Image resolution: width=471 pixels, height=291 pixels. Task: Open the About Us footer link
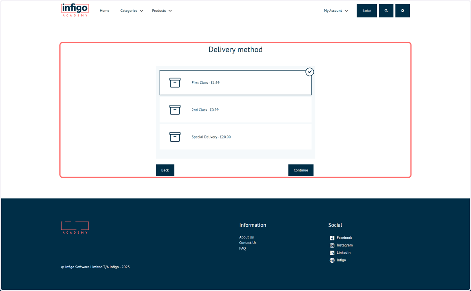coord(246,237)
